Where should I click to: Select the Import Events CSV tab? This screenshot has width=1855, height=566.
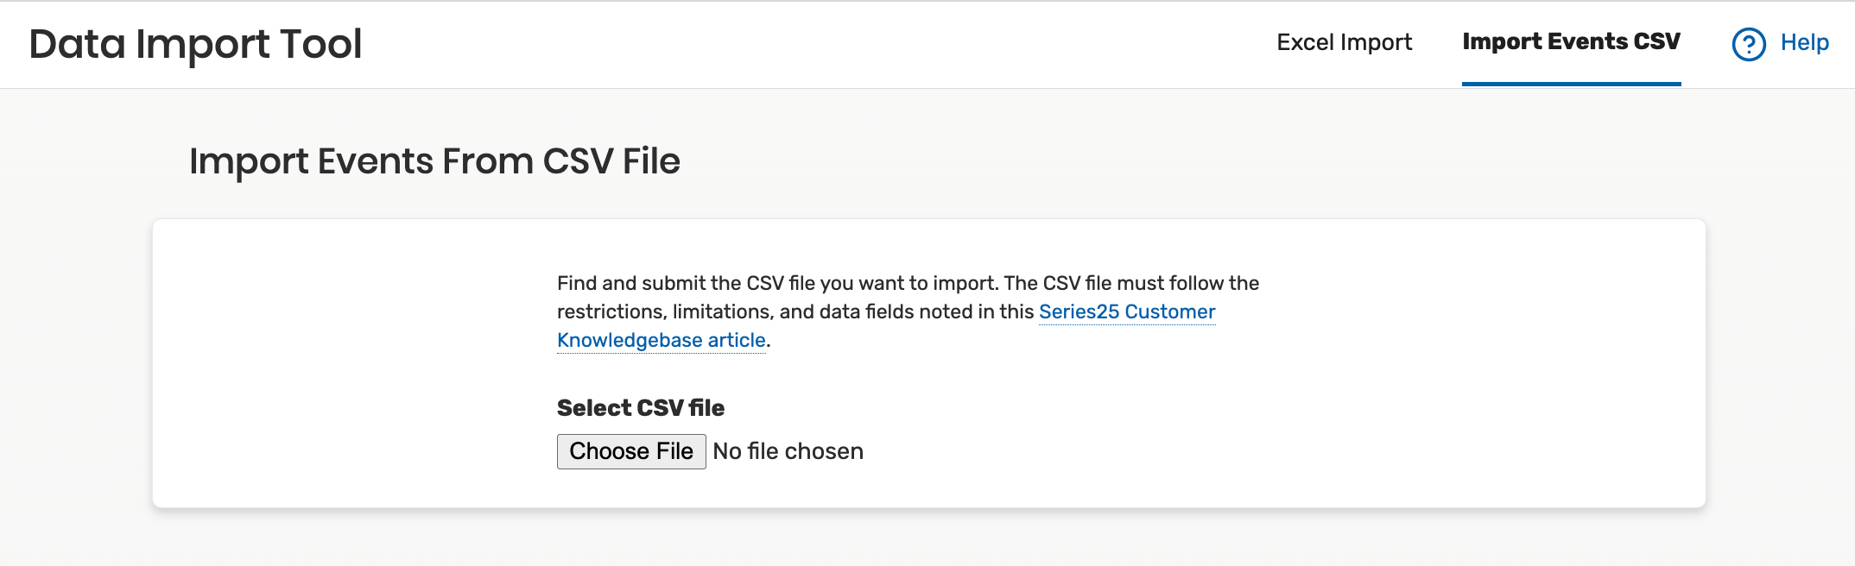pyautogui.click(x=1571, y=41)
